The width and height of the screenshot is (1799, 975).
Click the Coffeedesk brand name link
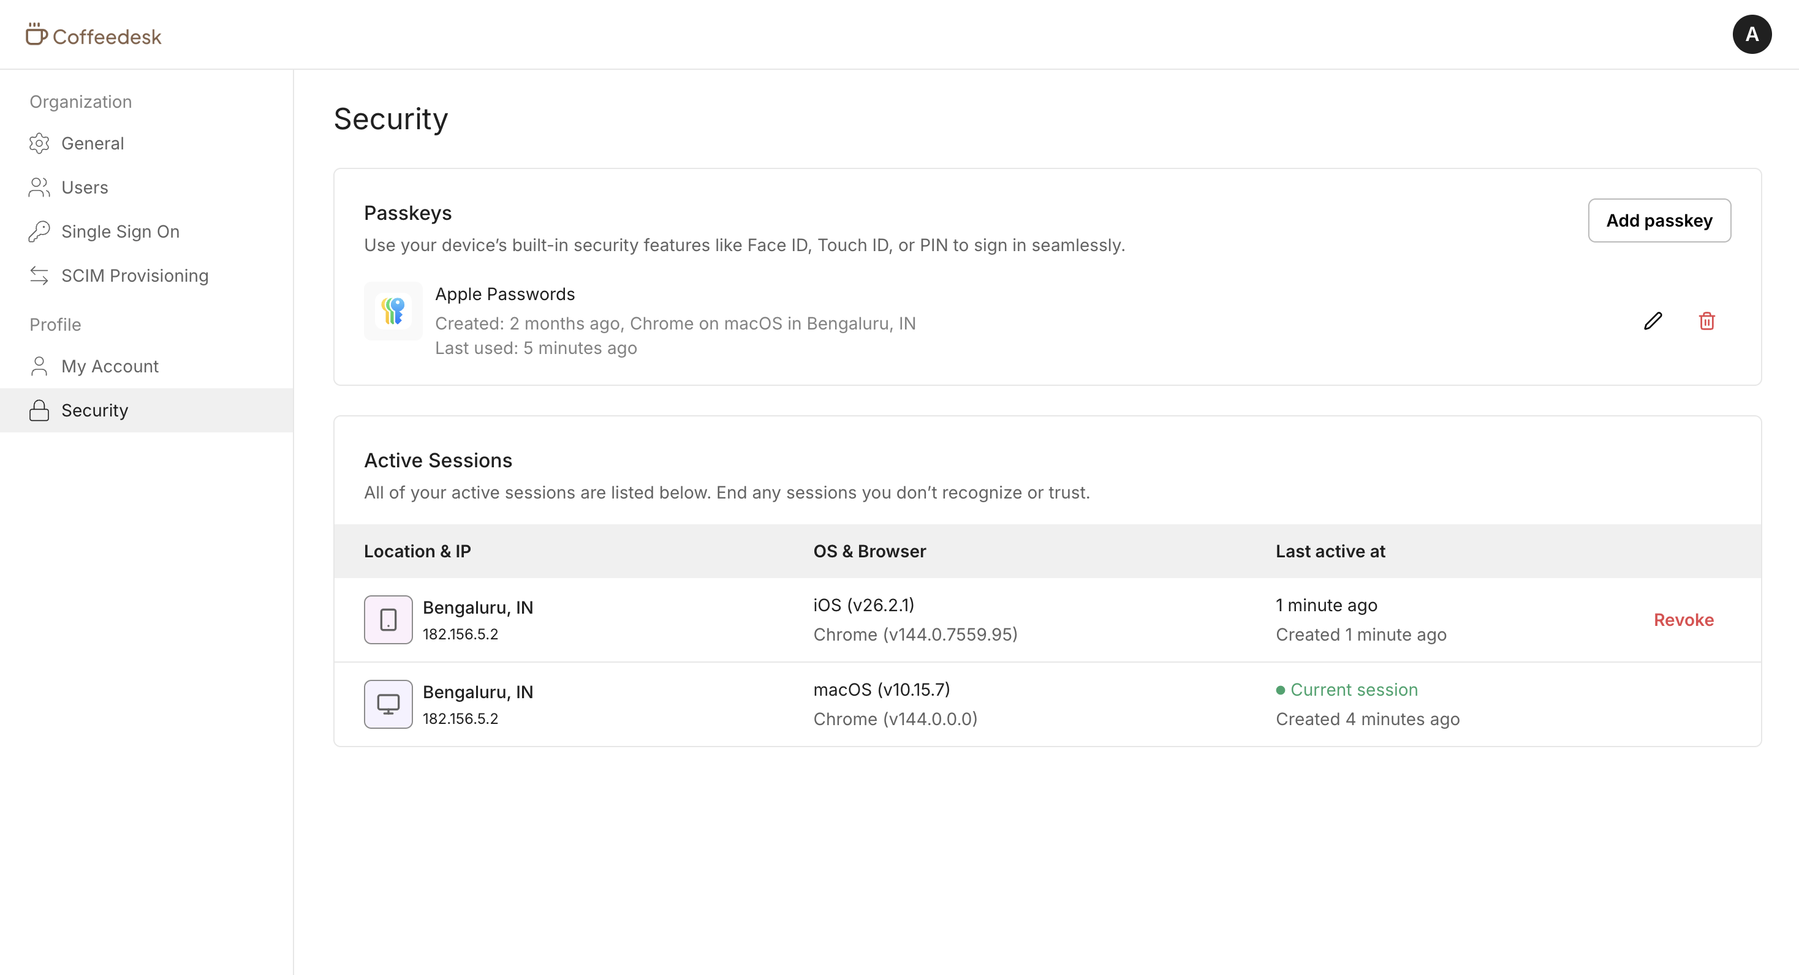coord(107,36)
